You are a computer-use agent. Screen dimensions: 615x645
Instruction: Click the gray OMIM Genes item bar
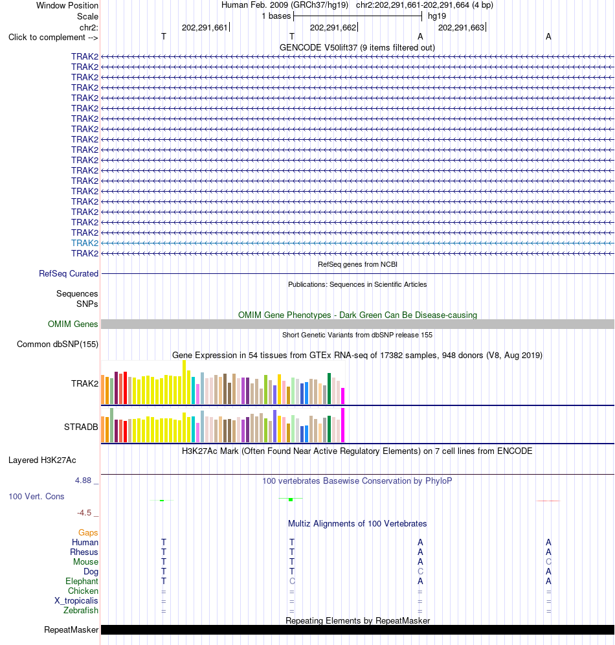357,324
